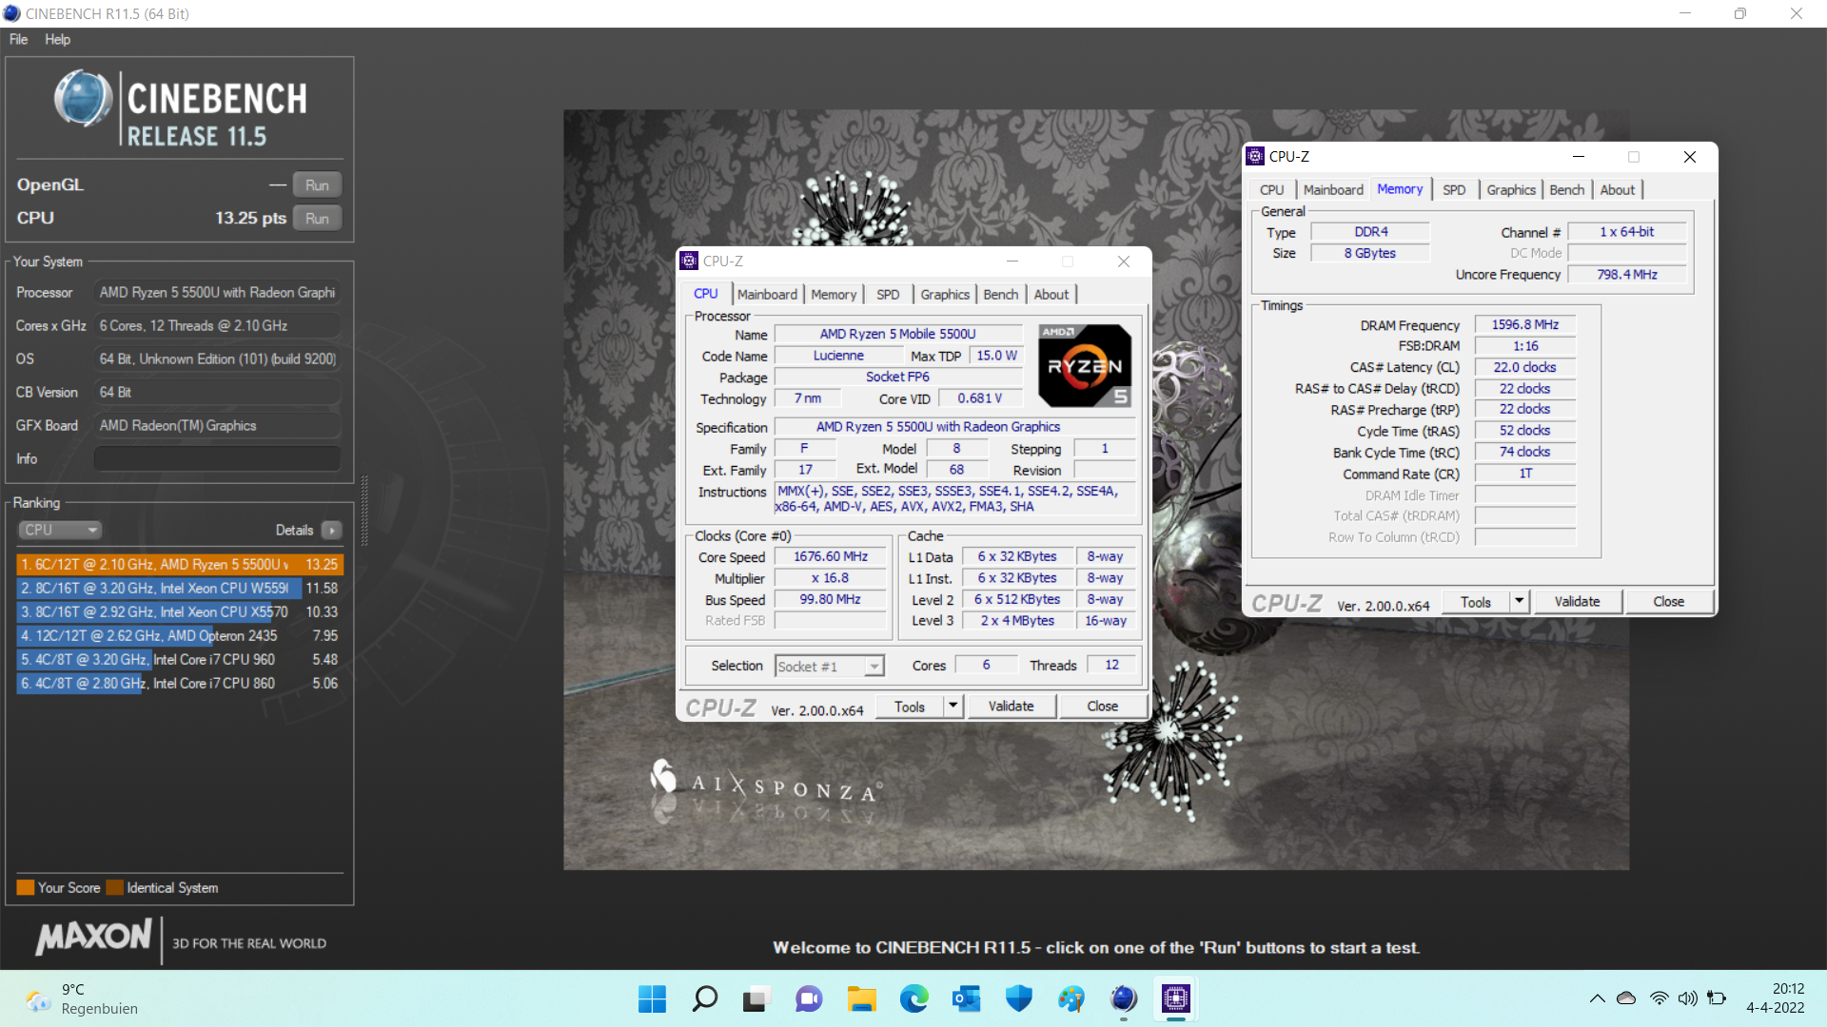This screenshot has height=1027, width=1827.
Task: Open the Windows Start menu
Action: coord(652,998)
